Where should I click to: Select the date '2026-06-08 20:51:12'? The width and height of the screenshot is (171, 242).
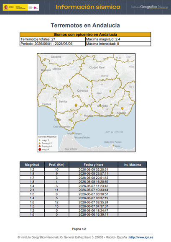(93, 178)
